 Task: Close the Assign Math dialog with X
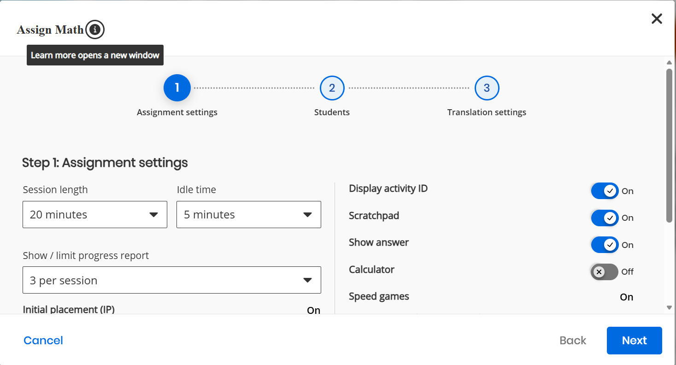tap(656, 19)
